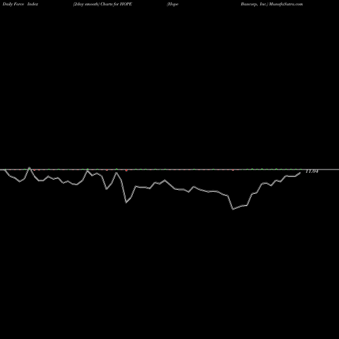Screen dimensions: 339x339
Task: Click the lowest trough of the force index line
Action: click(233, 210)
